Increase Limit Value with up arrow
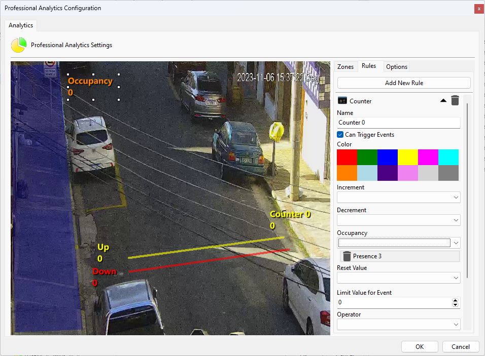 point(455,300)
